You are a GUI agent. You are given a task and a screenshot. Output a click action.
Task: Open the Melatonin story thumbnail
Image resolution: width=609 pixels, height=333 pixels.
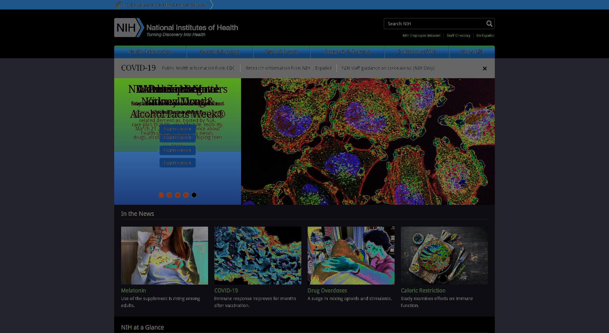click(165, 255)
